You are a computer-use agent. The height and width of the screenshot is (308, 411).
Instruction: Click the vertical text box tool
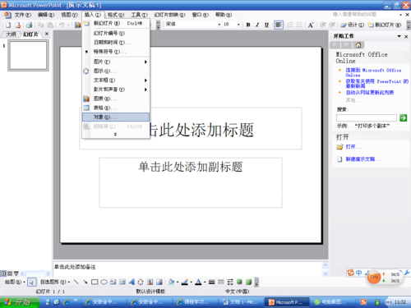(x=122, y=282)
